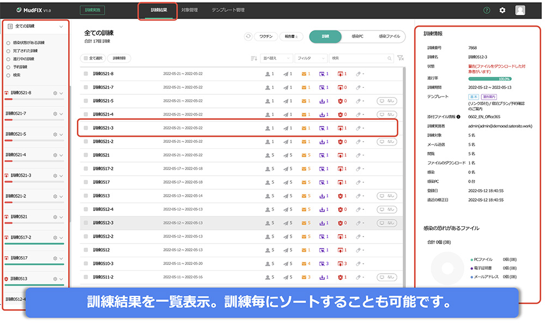Open gear settings for sidebar 訓練0517-2
The image size is (545, 326).
pos(55,238)
